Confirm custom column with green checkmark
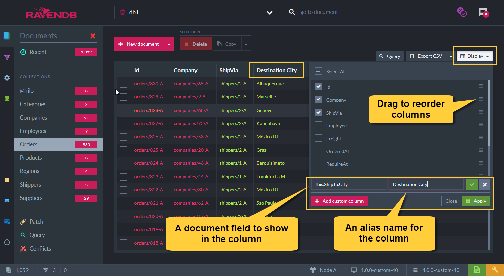Image resolution: width=504 pixels, height=276 pixels. pos(472,184)
